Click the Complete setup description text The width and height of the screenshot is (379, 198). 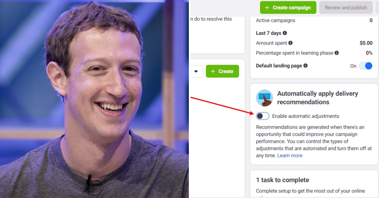310,191
